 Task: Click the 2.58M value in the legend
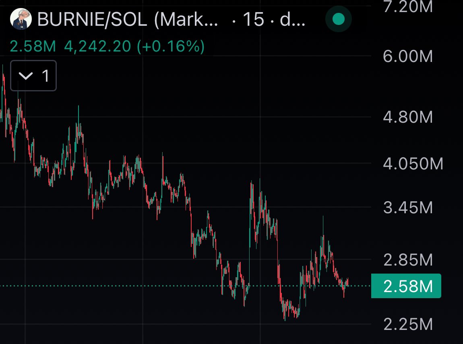33,46
